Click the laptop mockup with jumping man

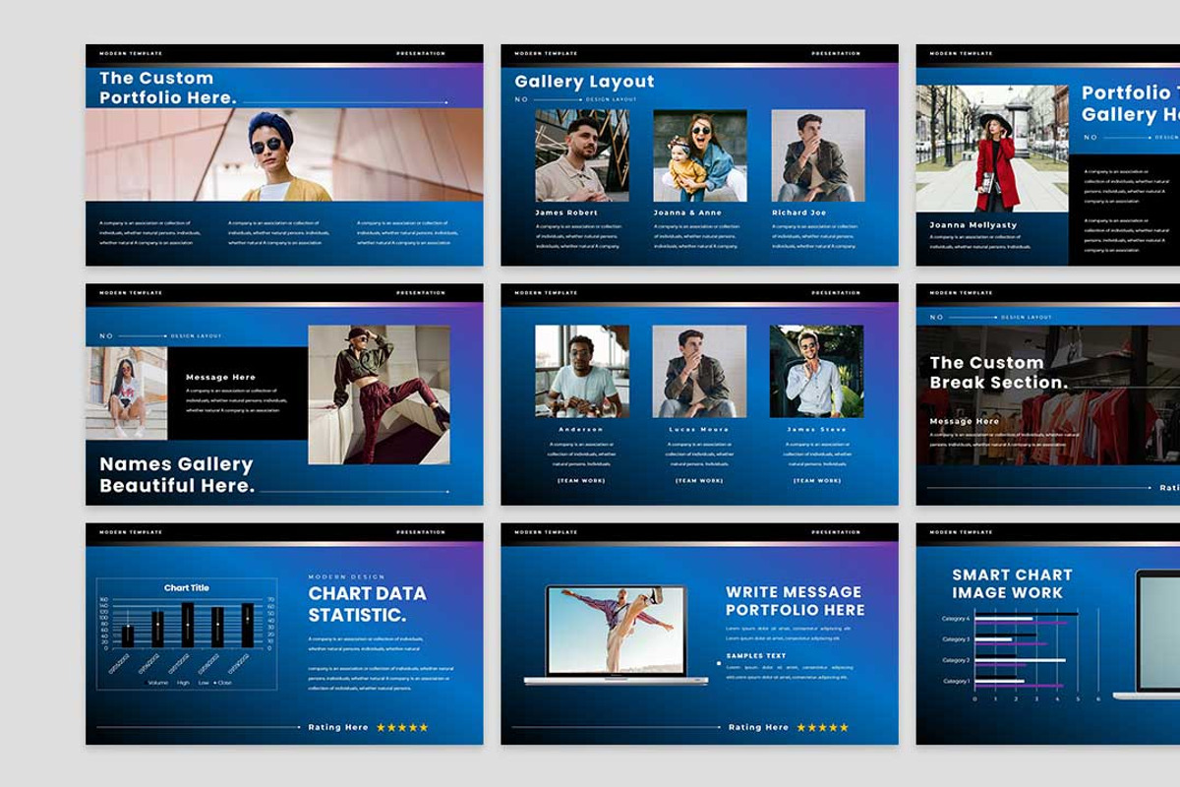[x=616, y=635]
